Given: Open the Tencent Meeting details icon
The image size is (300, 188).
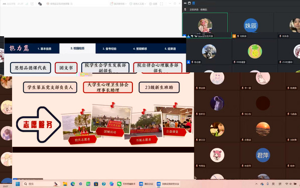Looking at the screenshot, I should tap(9, 4).
